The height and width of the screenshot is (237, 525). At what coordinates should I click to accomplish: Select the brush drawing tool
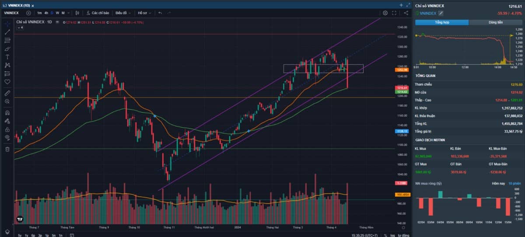coord(7,49)
